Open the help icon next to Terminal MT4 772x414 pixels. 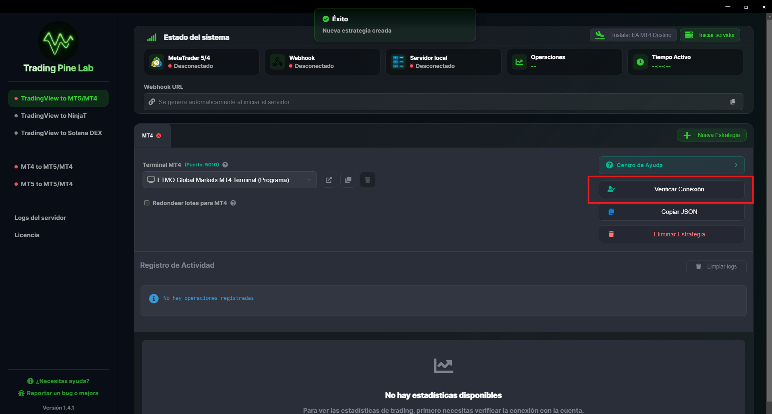point(225,164)
